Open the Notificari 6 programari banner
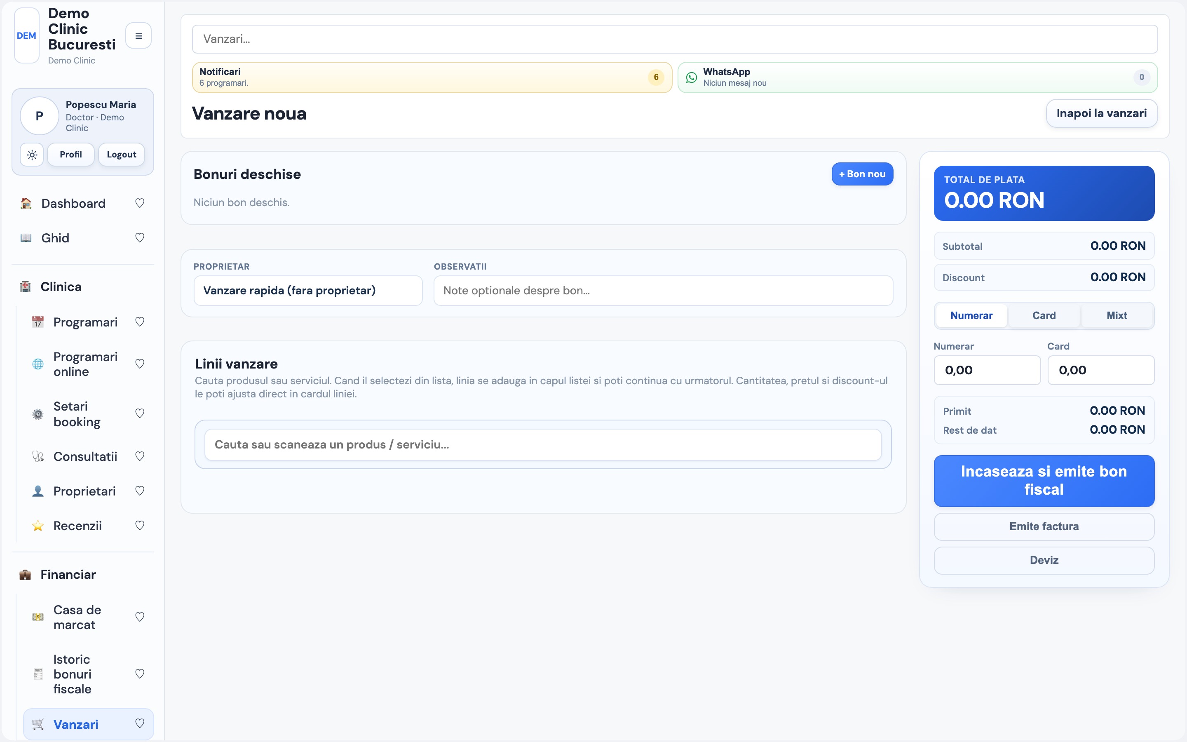Screen dimensions: 1187x742 [432, 77]
